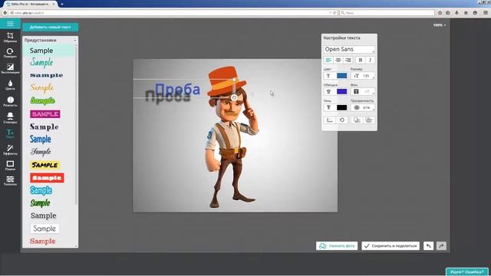Viewport: 491px width, 276px height.
Task: Click the redo arrow button
Action: click(x=441, y=246)
